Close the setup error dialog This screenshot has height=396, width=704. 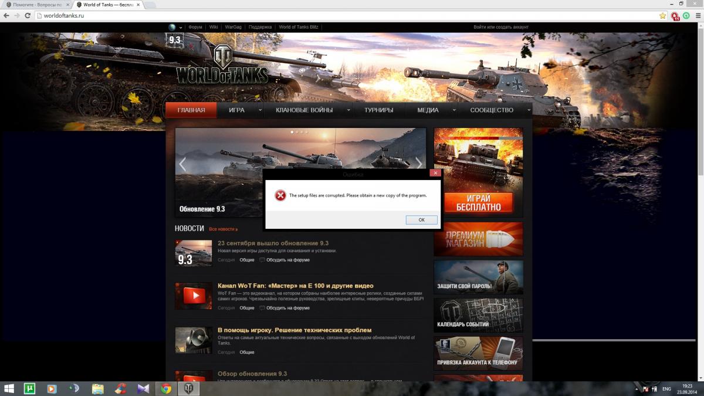[435, 173]
